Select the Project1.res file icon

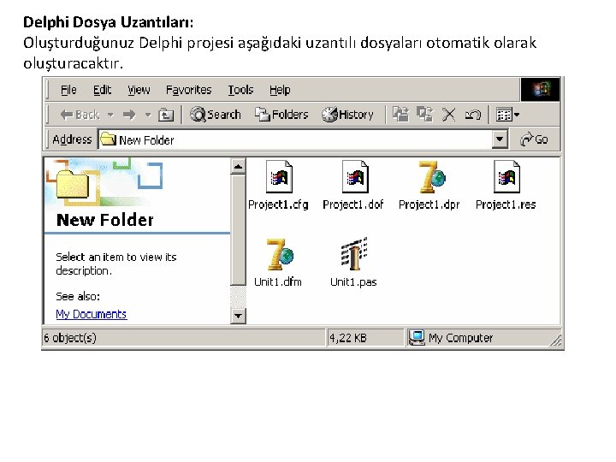tap(506, 177)
